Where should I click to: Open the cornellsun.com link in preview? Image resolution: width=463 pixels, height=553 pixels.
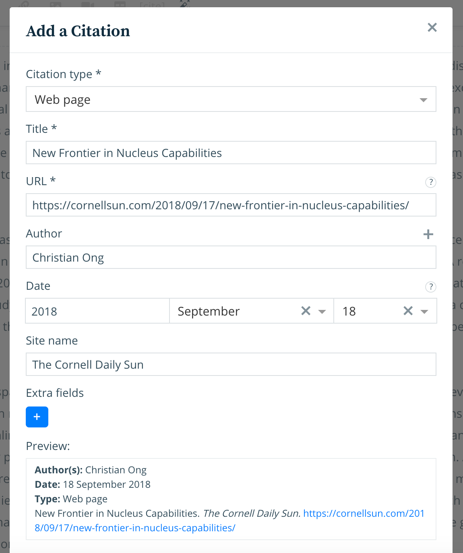(x=364, y=514)
